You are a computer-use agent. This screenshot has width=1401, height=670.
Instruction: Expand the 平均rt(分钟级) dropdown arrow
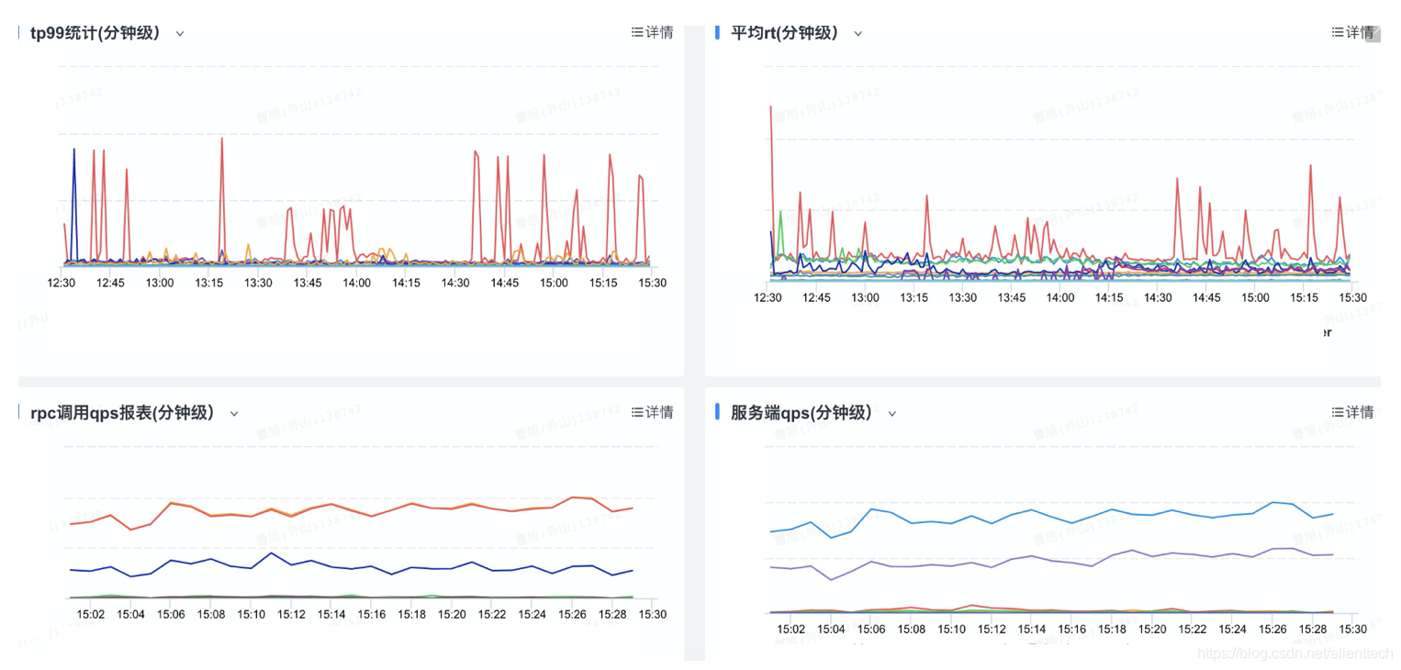coord(858,34)
